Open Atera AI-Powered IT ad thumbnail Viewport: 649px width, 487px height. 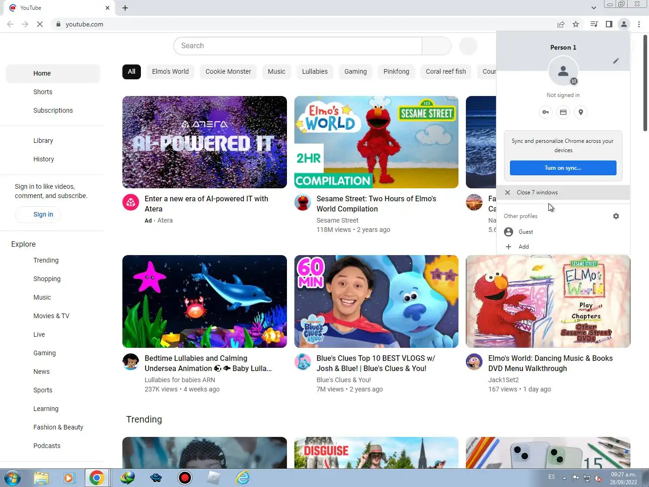pos(204,142)
